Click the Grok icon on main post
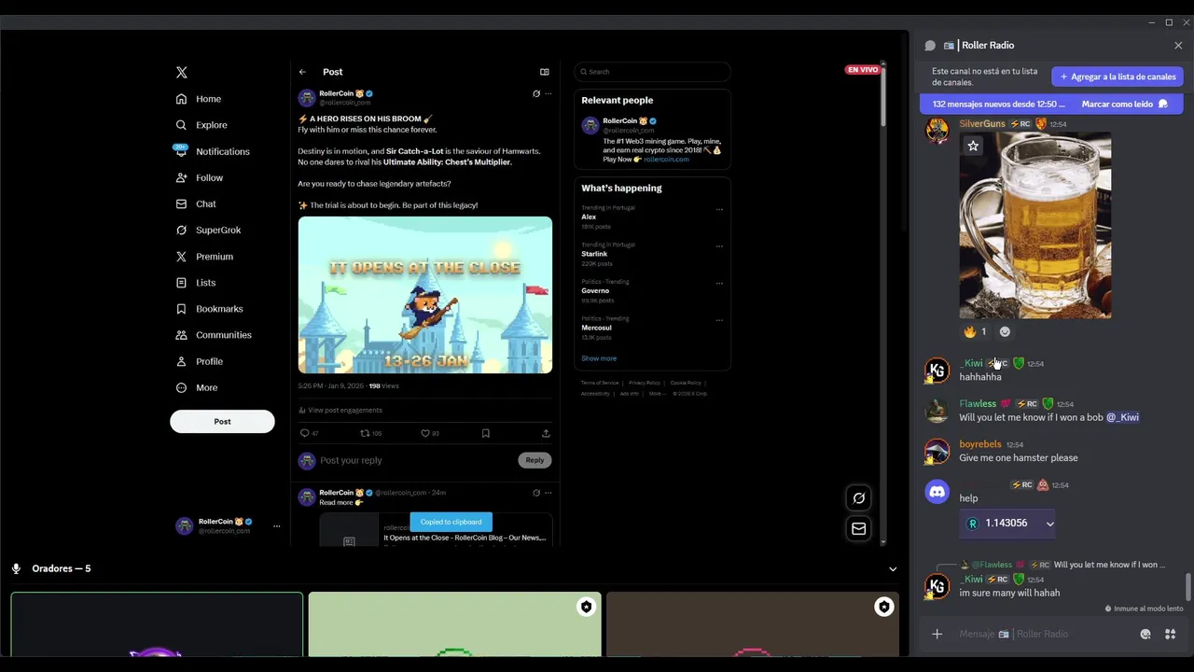The width and height of the screenshot is (1194, 672). (x=536, y=93)
